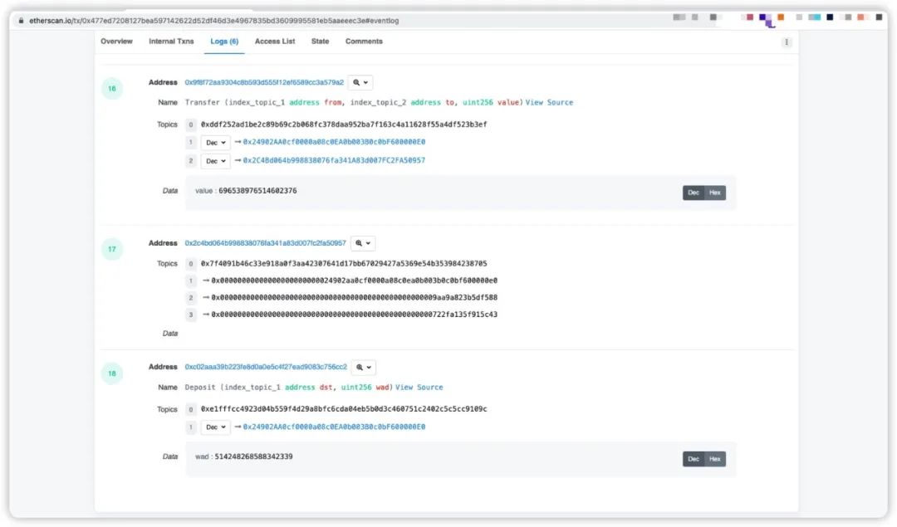Open search filter icon for log 18 address
The height and width of the screenshot is (527, 897).
tap(363, 367)
